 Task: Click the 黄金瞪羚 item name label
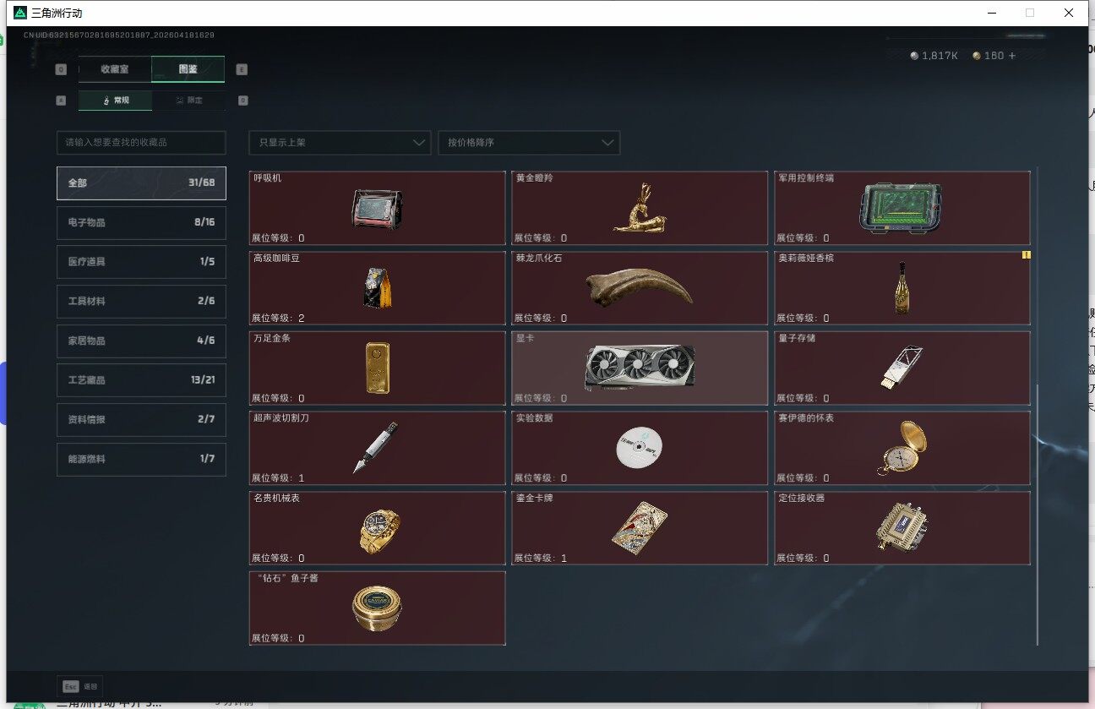point(535,178)
